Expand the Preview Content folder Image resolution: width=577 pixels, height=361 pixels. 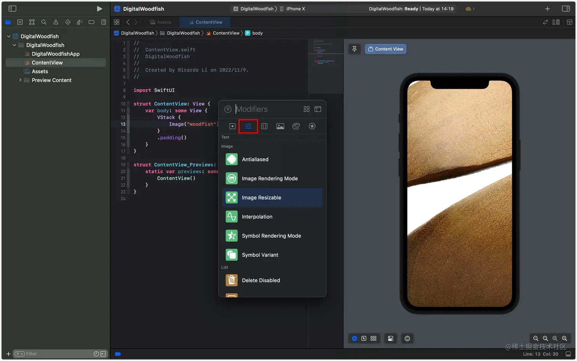(x=20, y=80)
